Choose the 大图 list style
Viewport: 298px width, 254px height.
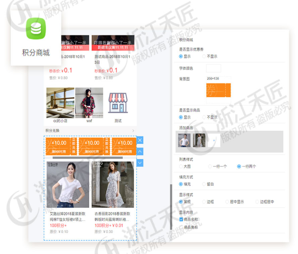[x=181, y=167]
